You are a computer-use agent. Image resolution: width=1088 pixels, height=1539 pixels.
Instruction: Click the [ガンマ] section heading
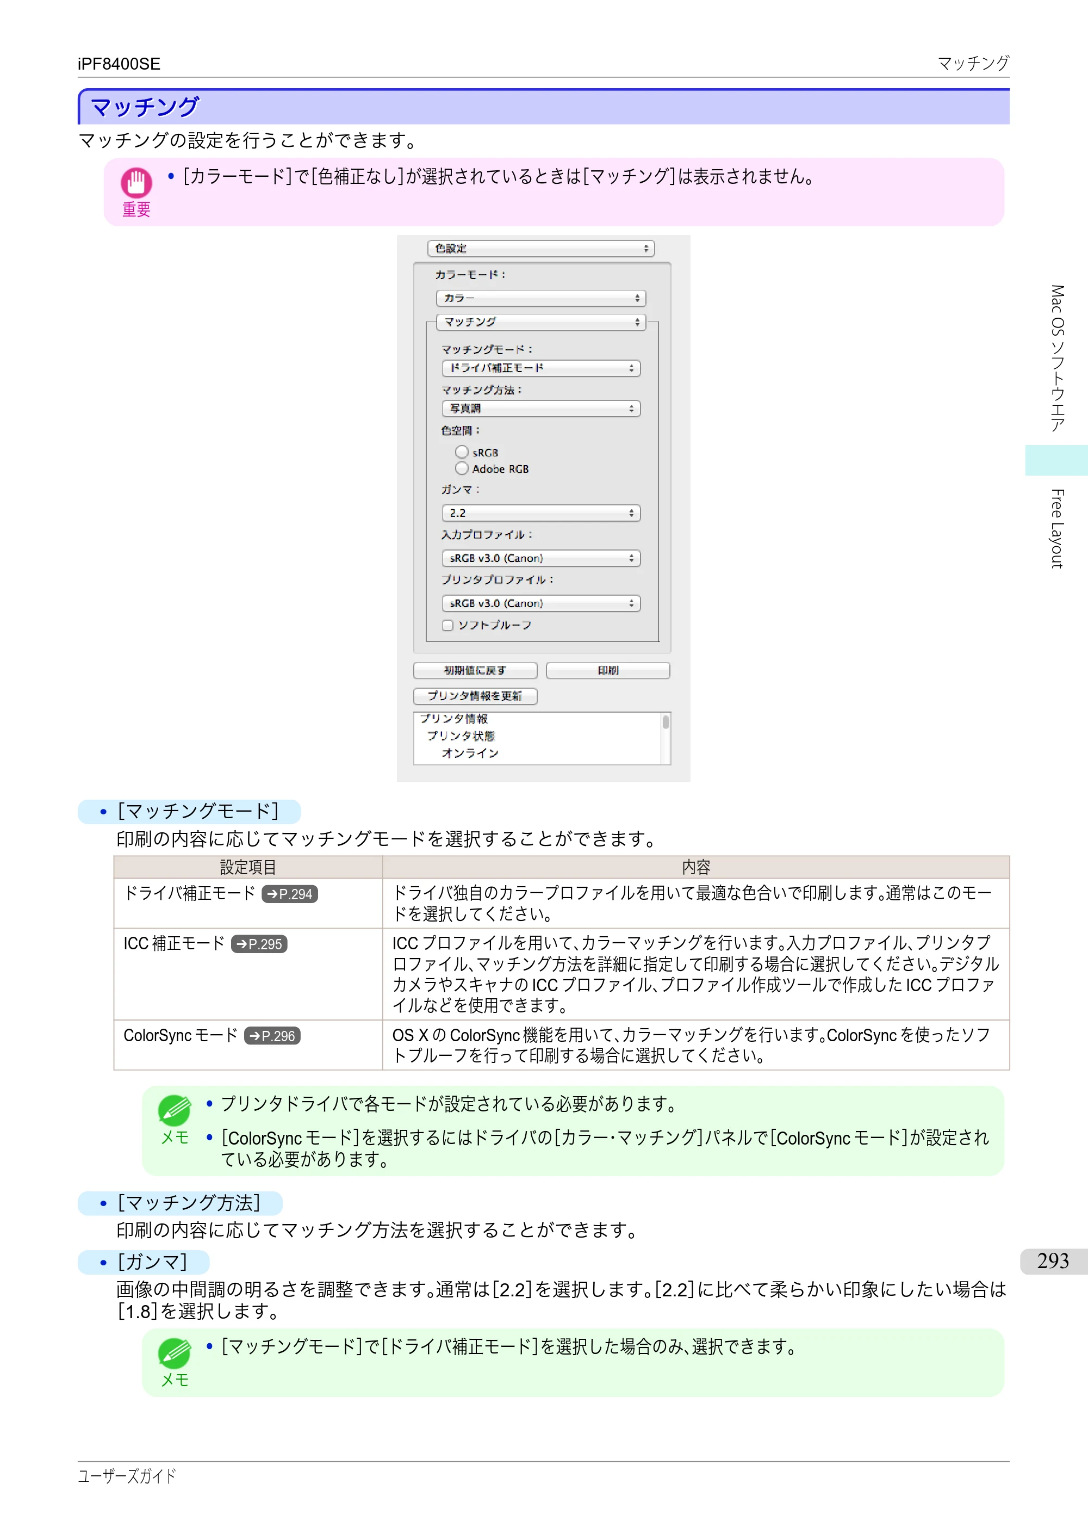pyautogui.click(x=152, y=1262)
